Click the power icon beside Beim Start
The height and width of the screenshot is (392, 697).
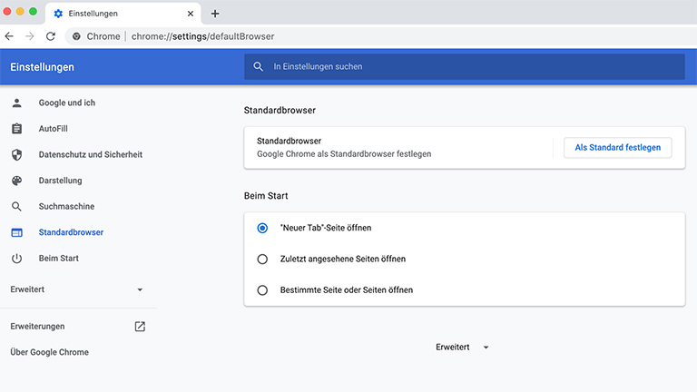pos(17,259)
